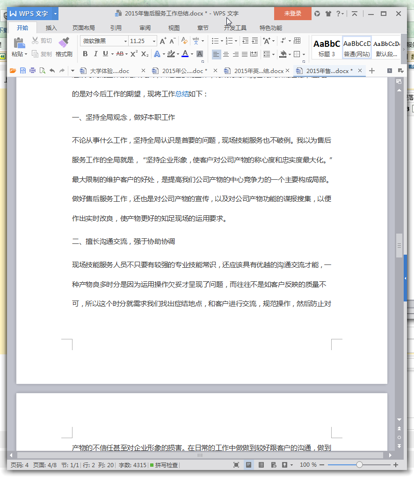Apply superscript X² formatting

pyautogui.click(x=134, y=54)
